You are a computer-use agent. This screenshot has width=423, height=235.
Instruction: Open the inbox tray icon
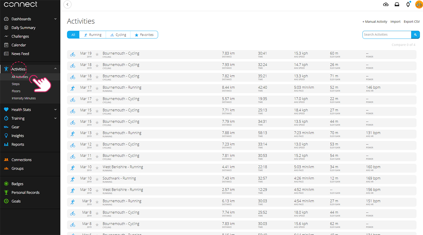click(x=397, y=4)
